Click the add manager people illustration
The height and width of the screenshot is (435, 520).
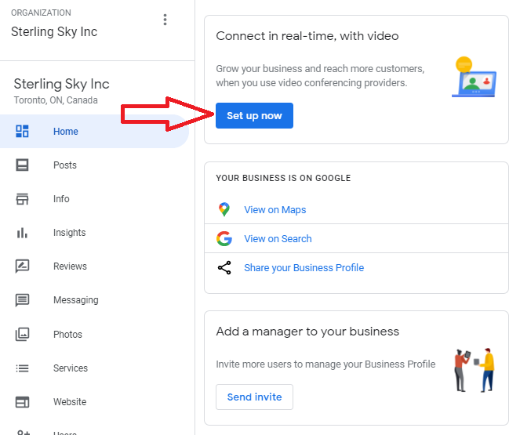pos(475,370)
